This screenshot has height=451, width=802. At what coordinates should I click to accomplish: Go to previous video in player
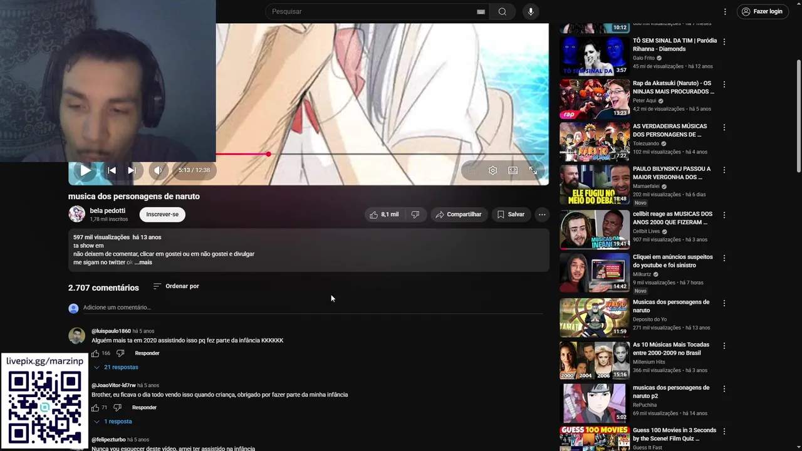click(112, 170)
